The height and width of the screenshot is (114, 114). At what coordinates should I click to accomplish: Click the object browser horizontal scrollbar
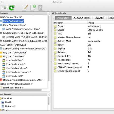tap(21, 90)
